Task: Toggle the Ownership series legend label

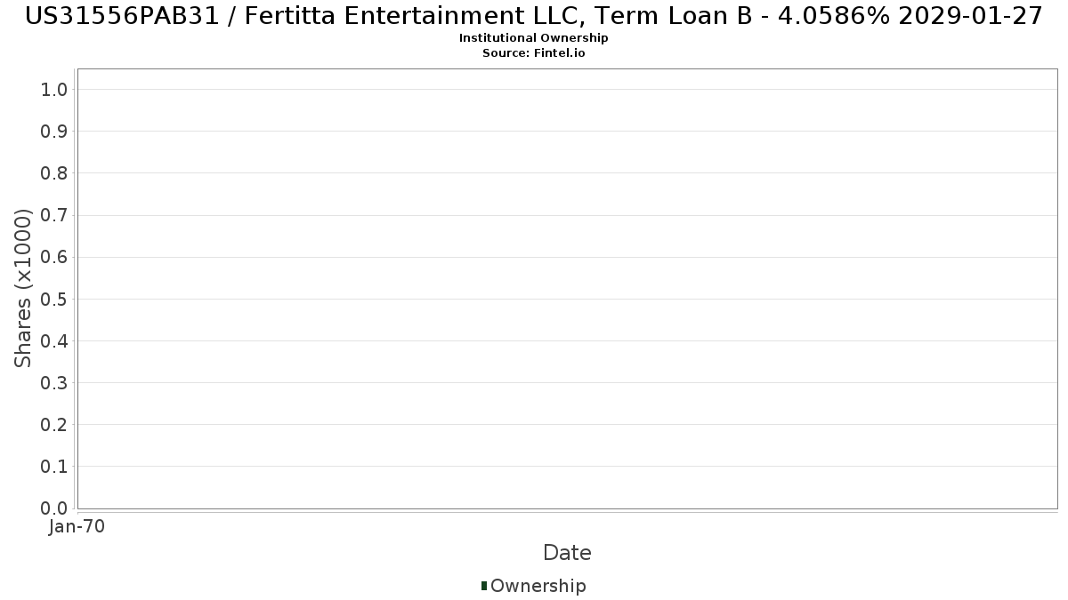Action: [538, 586]
